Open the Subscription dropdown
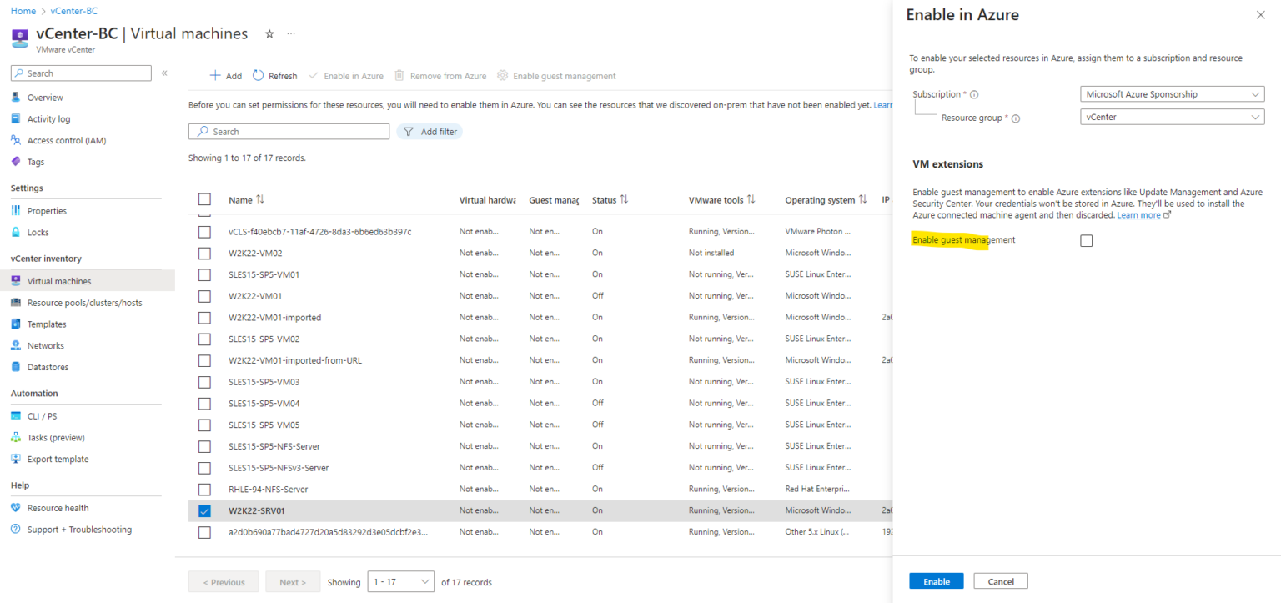 [1172, 93]
